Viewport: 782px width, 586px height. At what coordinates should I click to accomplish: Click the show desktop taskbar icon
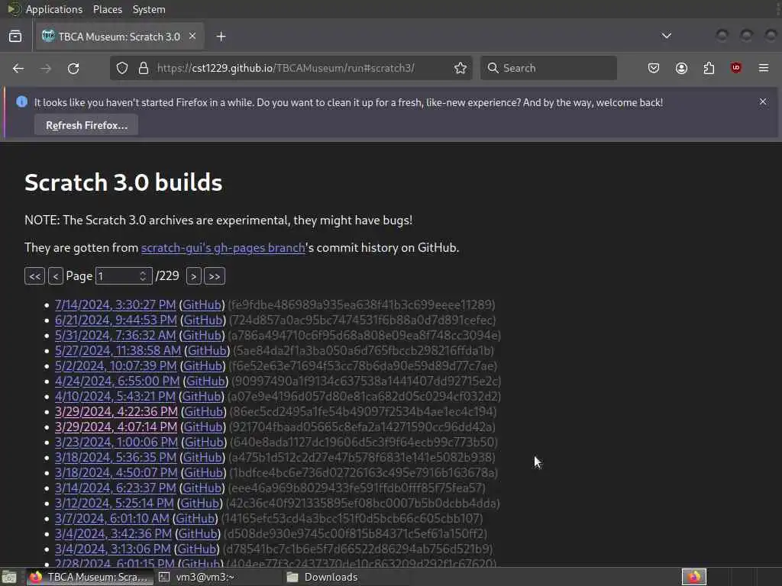point(9,577)
